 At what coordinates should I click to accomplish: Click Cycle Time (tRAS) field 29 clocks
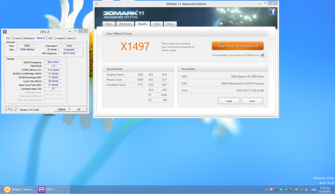pos(53,81)
